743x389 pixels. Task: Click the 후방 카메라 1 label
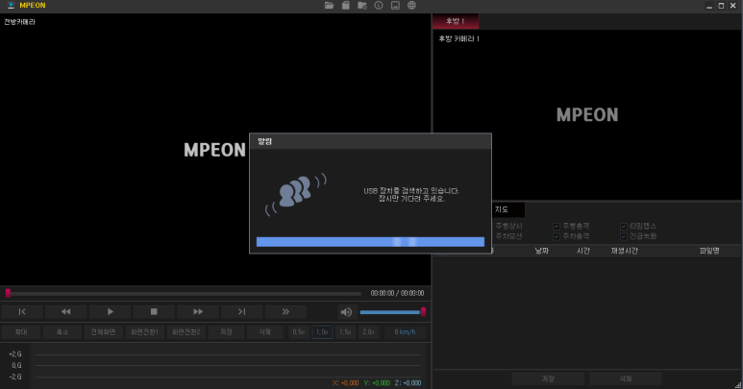point(458,38)
